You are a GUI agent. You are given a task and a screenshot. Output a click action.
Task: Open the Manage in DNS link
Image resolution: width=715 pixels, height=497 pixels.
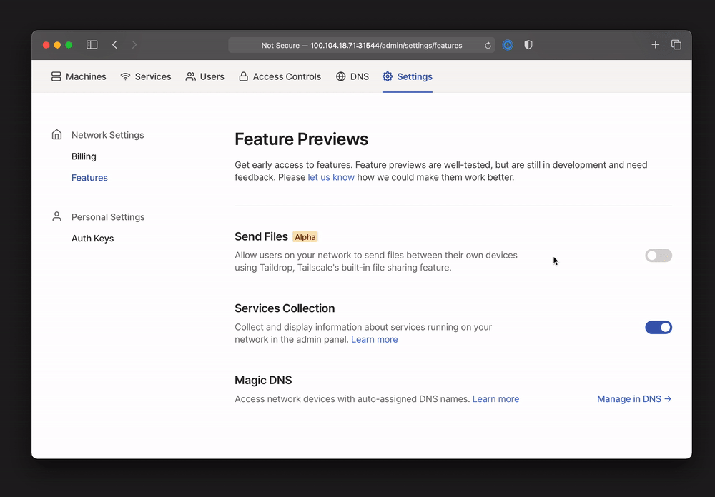[634, 399]
